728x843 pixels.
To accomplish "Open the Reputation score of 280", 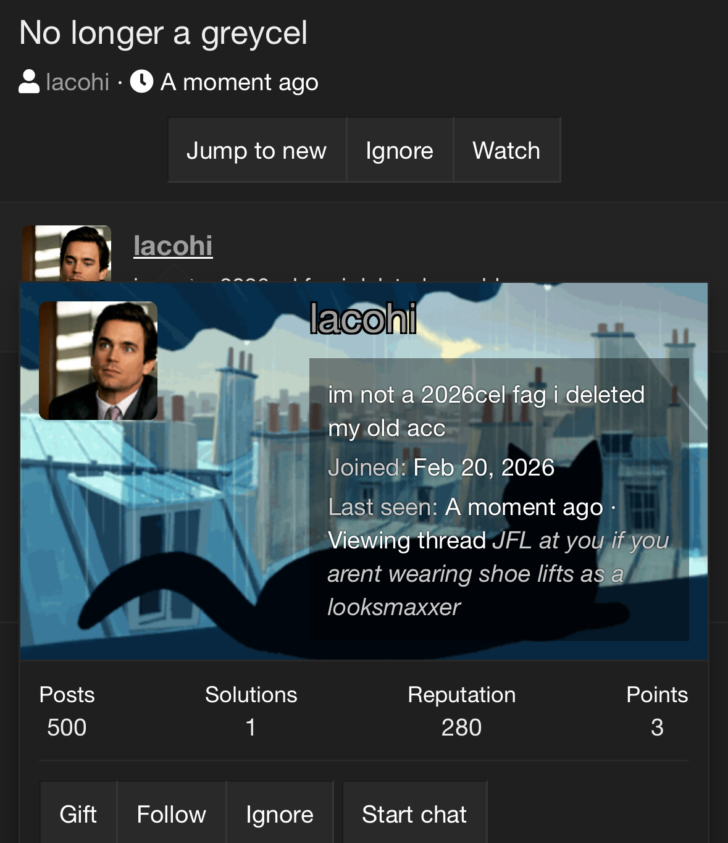I will (461, 728).
